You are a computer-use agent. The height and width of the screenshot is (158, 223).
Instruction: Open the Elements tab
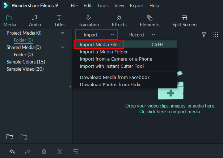(x=149, y=21)
